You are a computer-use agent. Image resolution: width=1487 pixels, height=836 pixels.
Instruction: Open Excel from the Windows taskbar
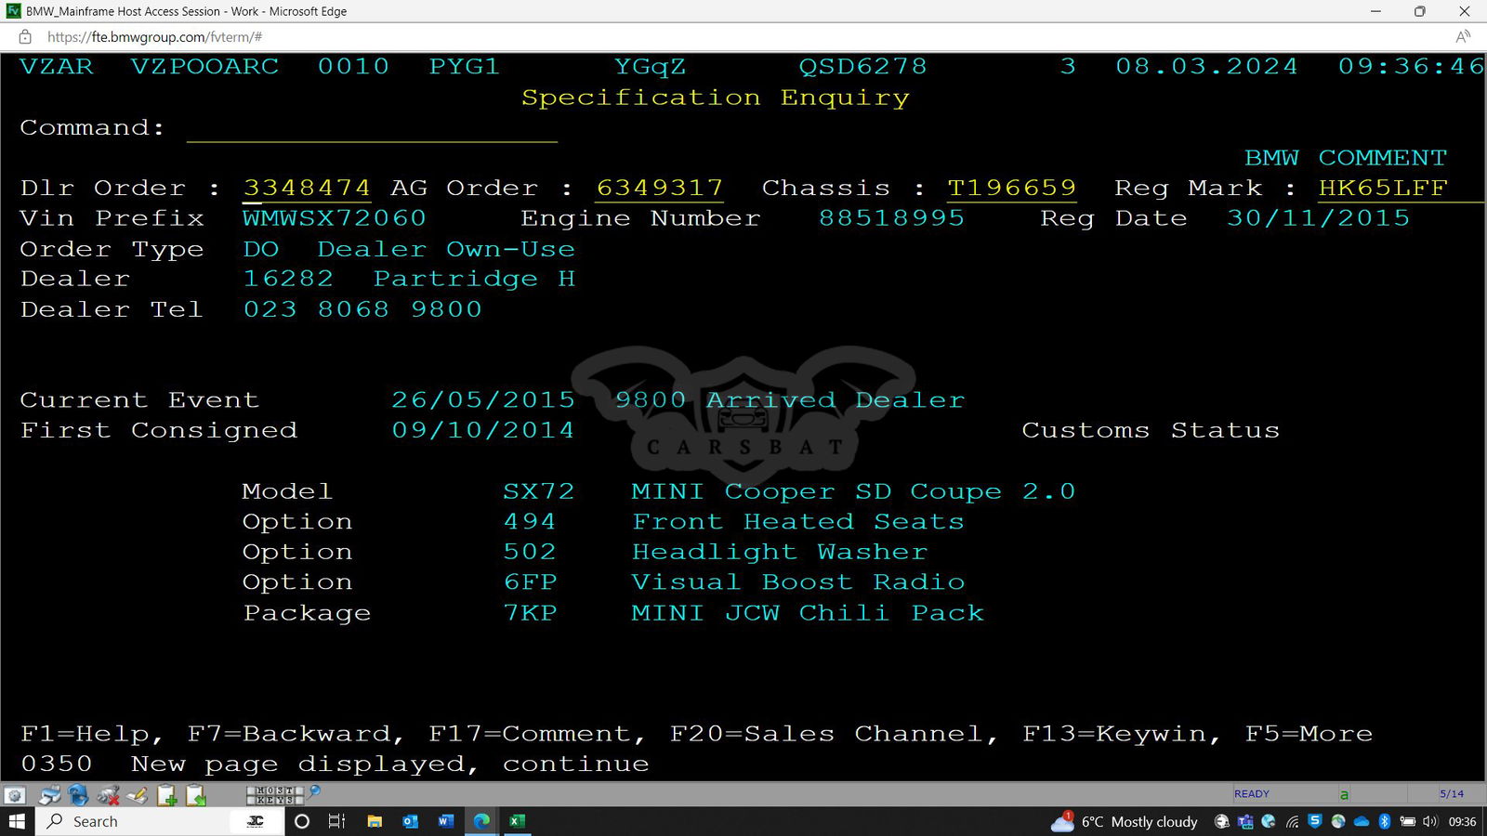(x=517, y=821)
